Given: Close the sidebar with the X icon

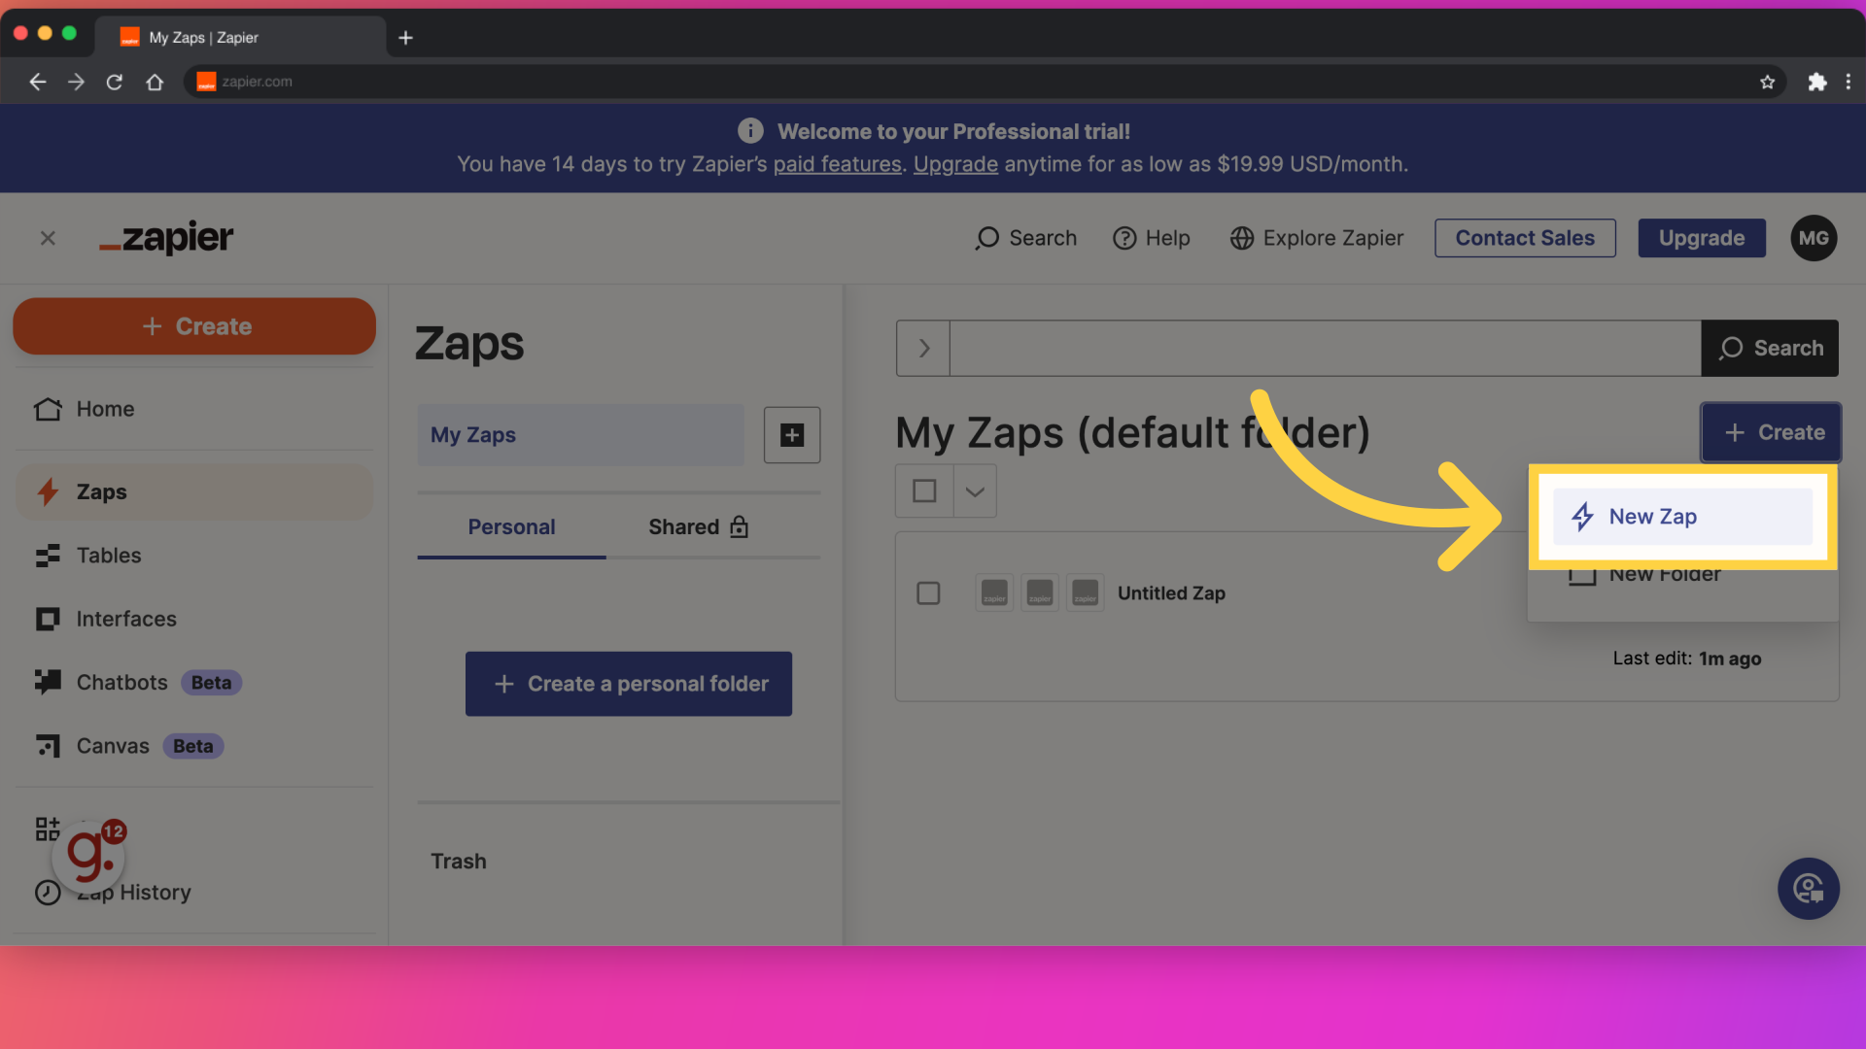Looking at the screenshot, I should (48, 238).
